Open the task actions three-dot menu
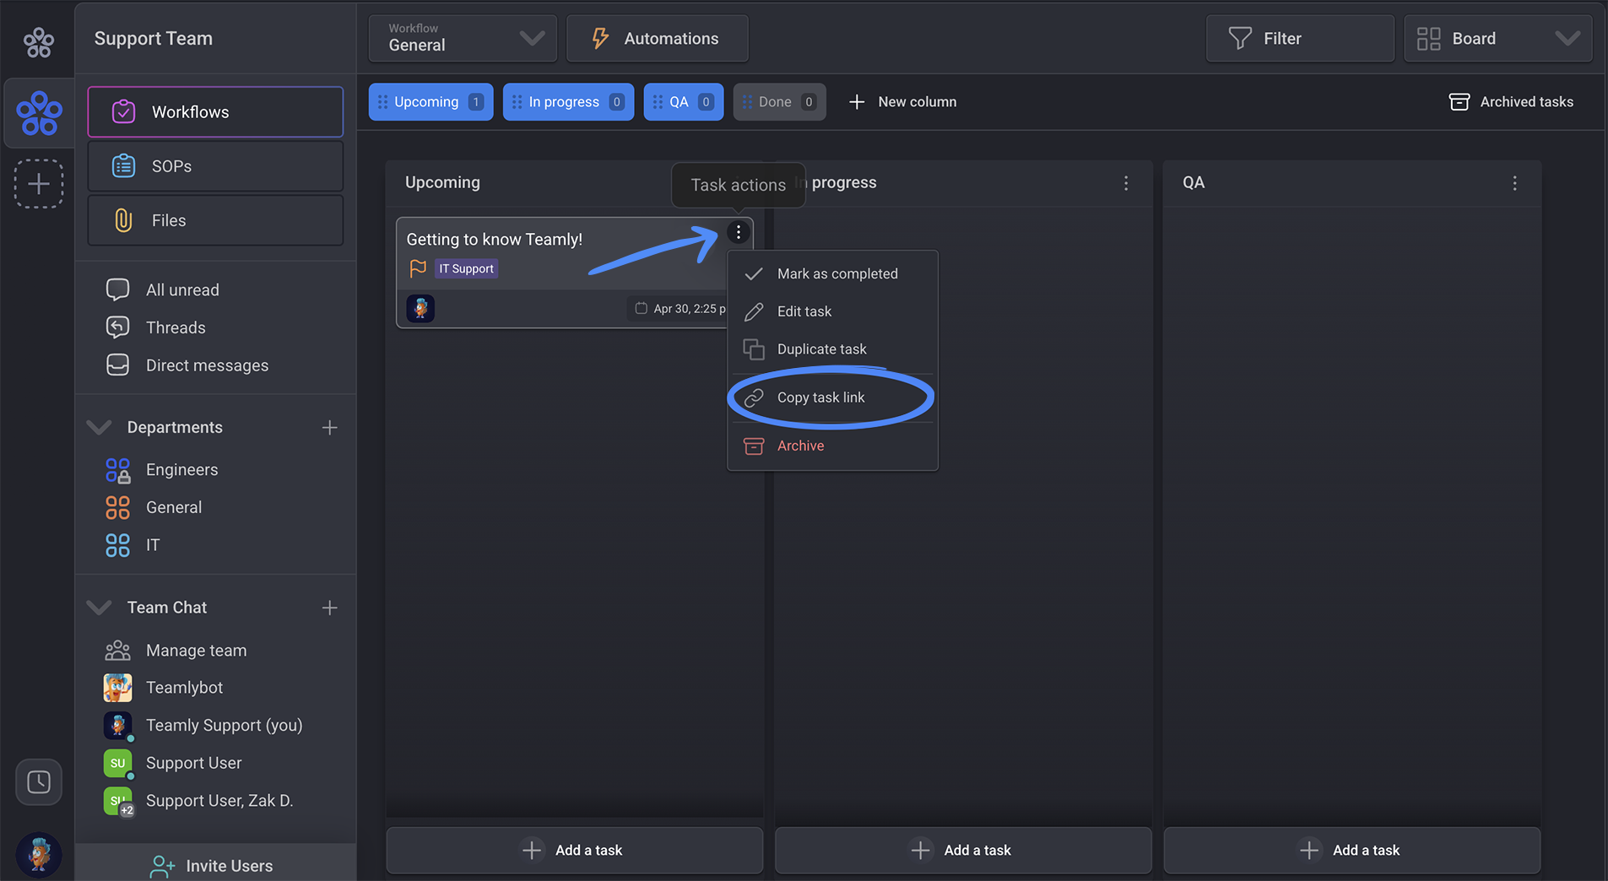Image resolution: width=1608 pixels, height=881 pixels. 739,232
